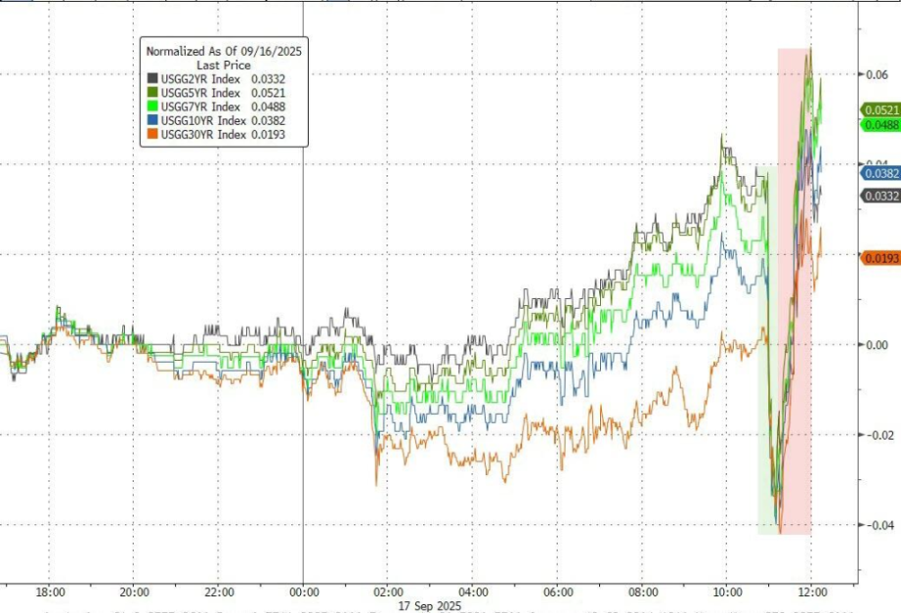Click the '17 Sep 2025' date label

[427, 606]
